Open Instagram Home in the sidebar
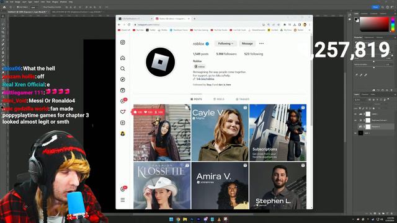This screenshot has height=223, width=397. click(123, 58)
